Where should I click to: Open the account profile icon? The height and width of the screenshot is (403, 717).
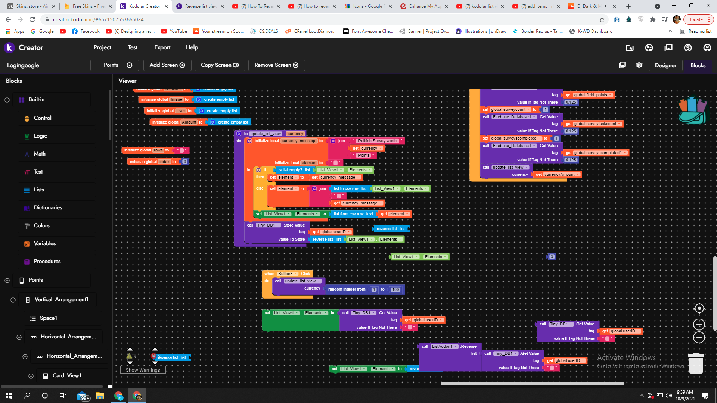click(707, 48)
